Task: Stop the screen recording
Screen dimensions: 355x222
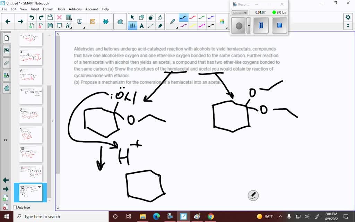Action: click(x=279, y=25)
